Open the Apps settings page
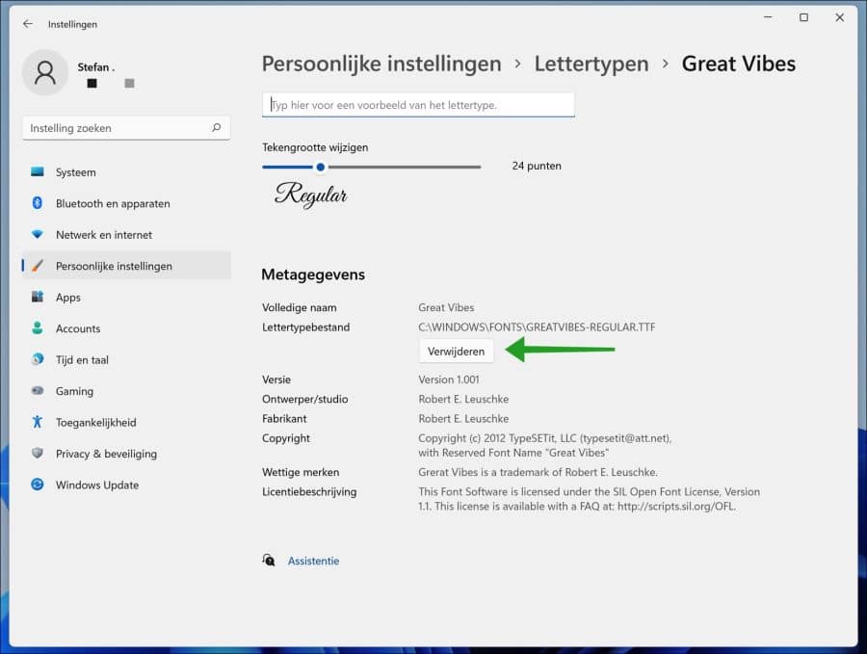This screenshot has width=867, height=654. [x=126, y=297]
